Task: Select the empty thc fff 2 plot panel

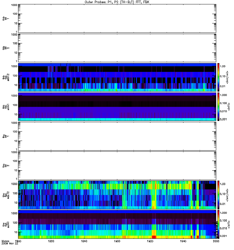Action: coord(117,166)
